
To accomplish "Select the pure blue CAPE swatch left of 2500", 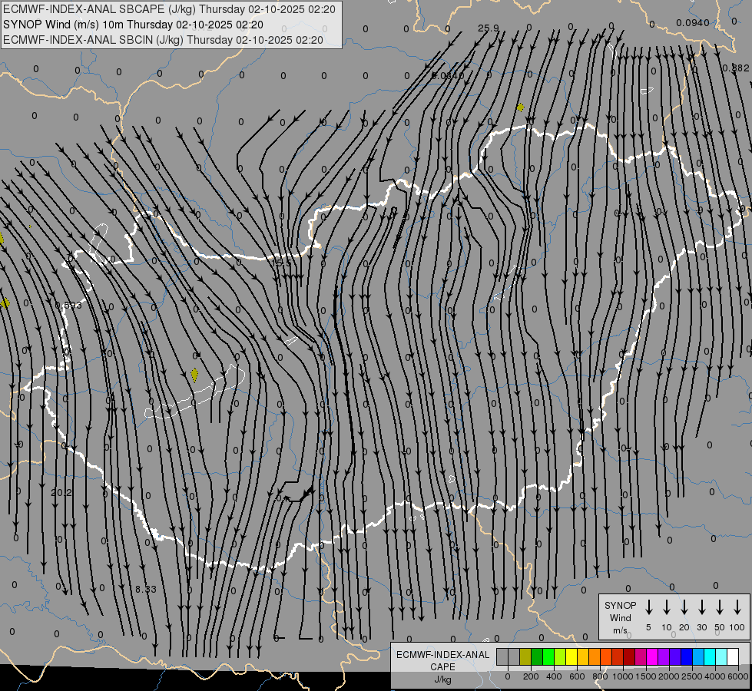I will click(687, 656).
